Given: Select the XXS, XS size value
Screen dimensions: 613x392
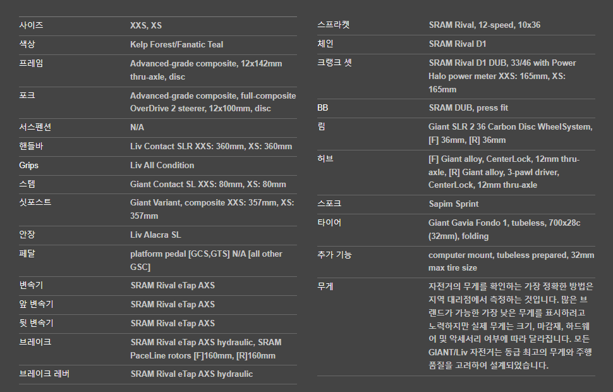Looking at the screenshot, I should pos(146,26).
